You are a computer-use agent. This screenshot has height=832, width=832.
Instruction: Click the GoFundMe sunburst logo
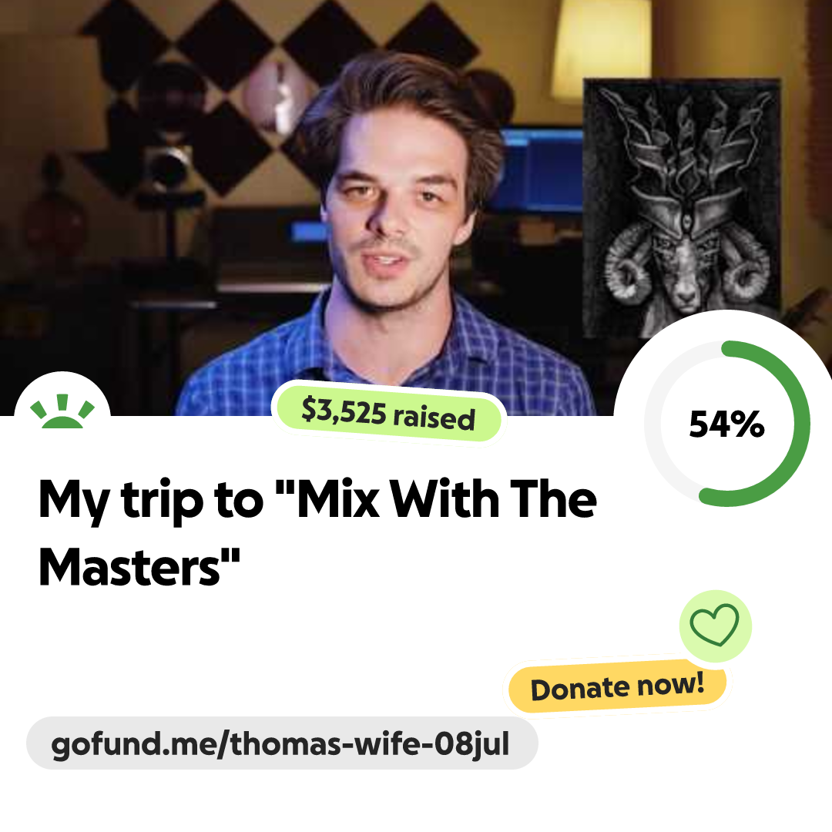(62, 411)
